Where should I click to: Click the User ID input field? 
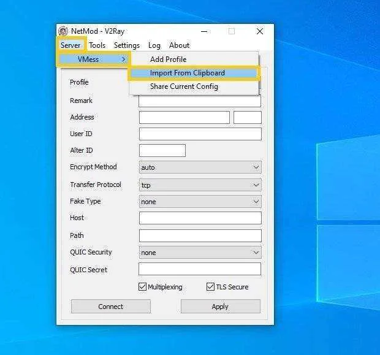[200, 134]
